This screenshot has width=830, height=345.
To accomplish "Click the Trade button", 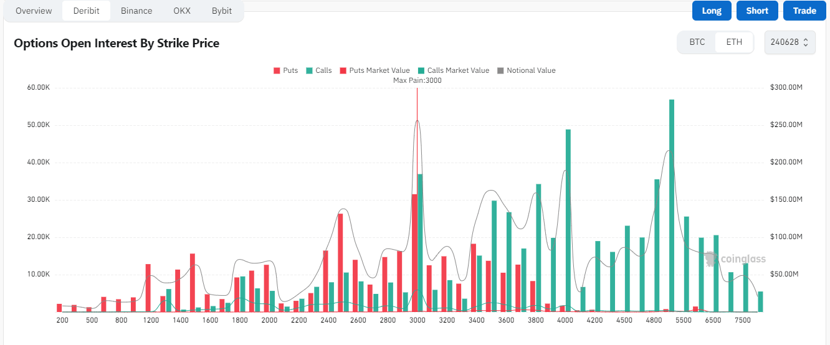I will [804, 11].
